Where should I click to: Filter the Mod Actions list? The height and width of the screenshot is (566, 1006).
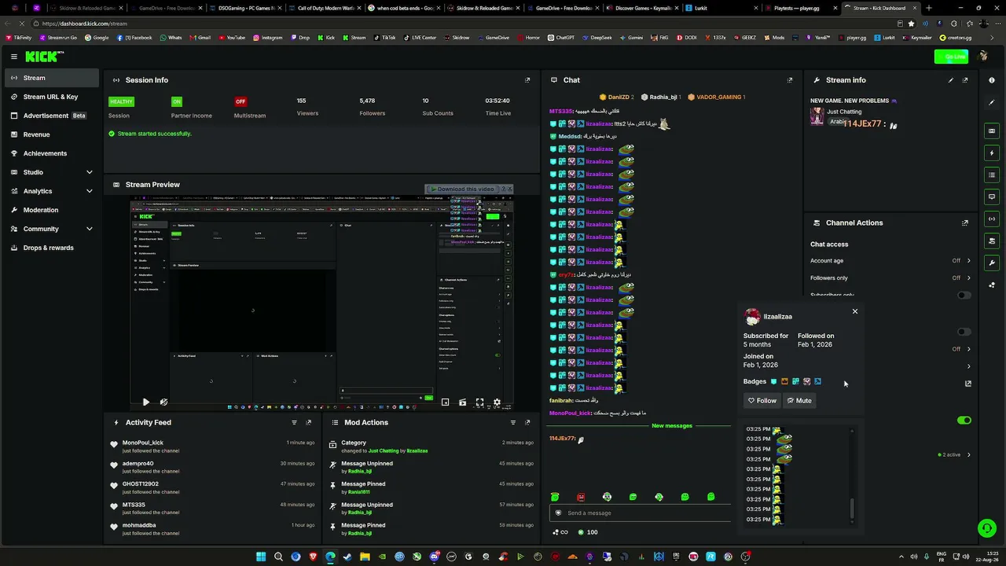[513, 423]
